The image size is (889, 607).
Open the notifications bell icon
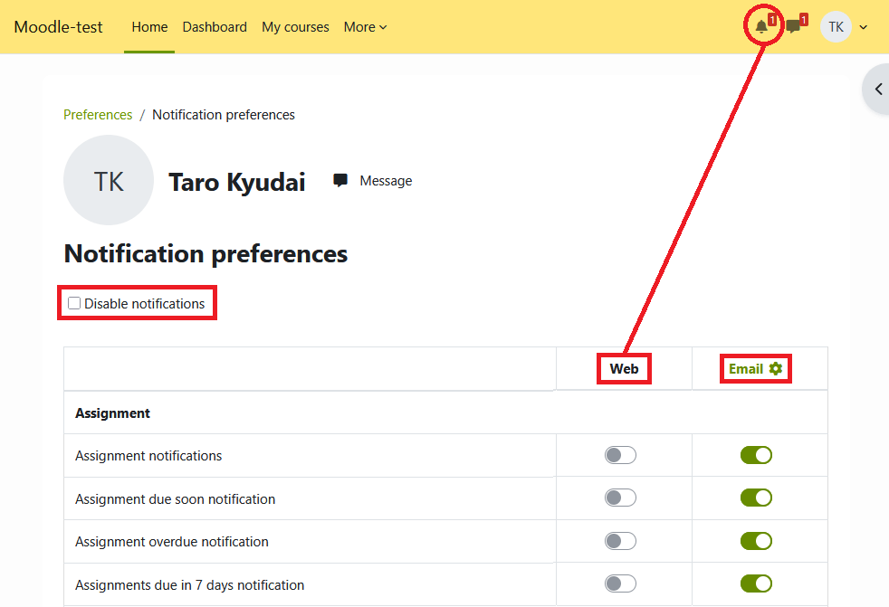(x=761, y=27)
